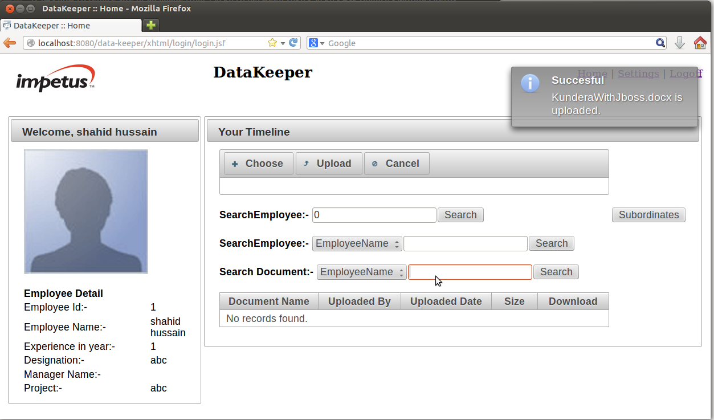Open the Settings link in header
The image size is (714, 420).
point(638,74)
